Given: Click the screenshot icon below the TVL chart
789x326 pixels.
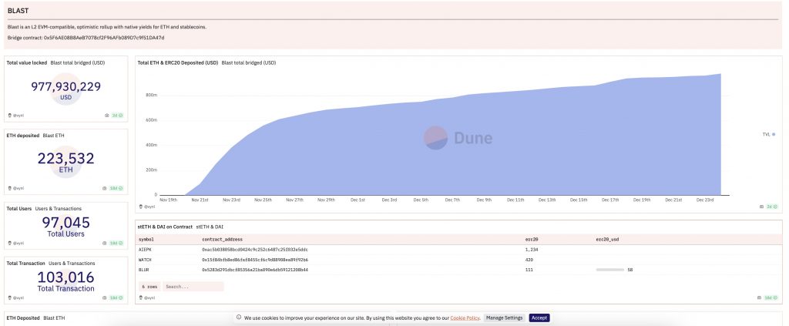Looking at the screenshot, I should pos(762,207).
